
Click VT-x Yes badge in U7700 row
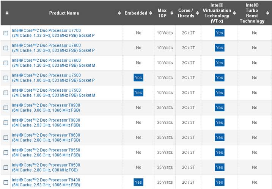(x=220, y=33)
